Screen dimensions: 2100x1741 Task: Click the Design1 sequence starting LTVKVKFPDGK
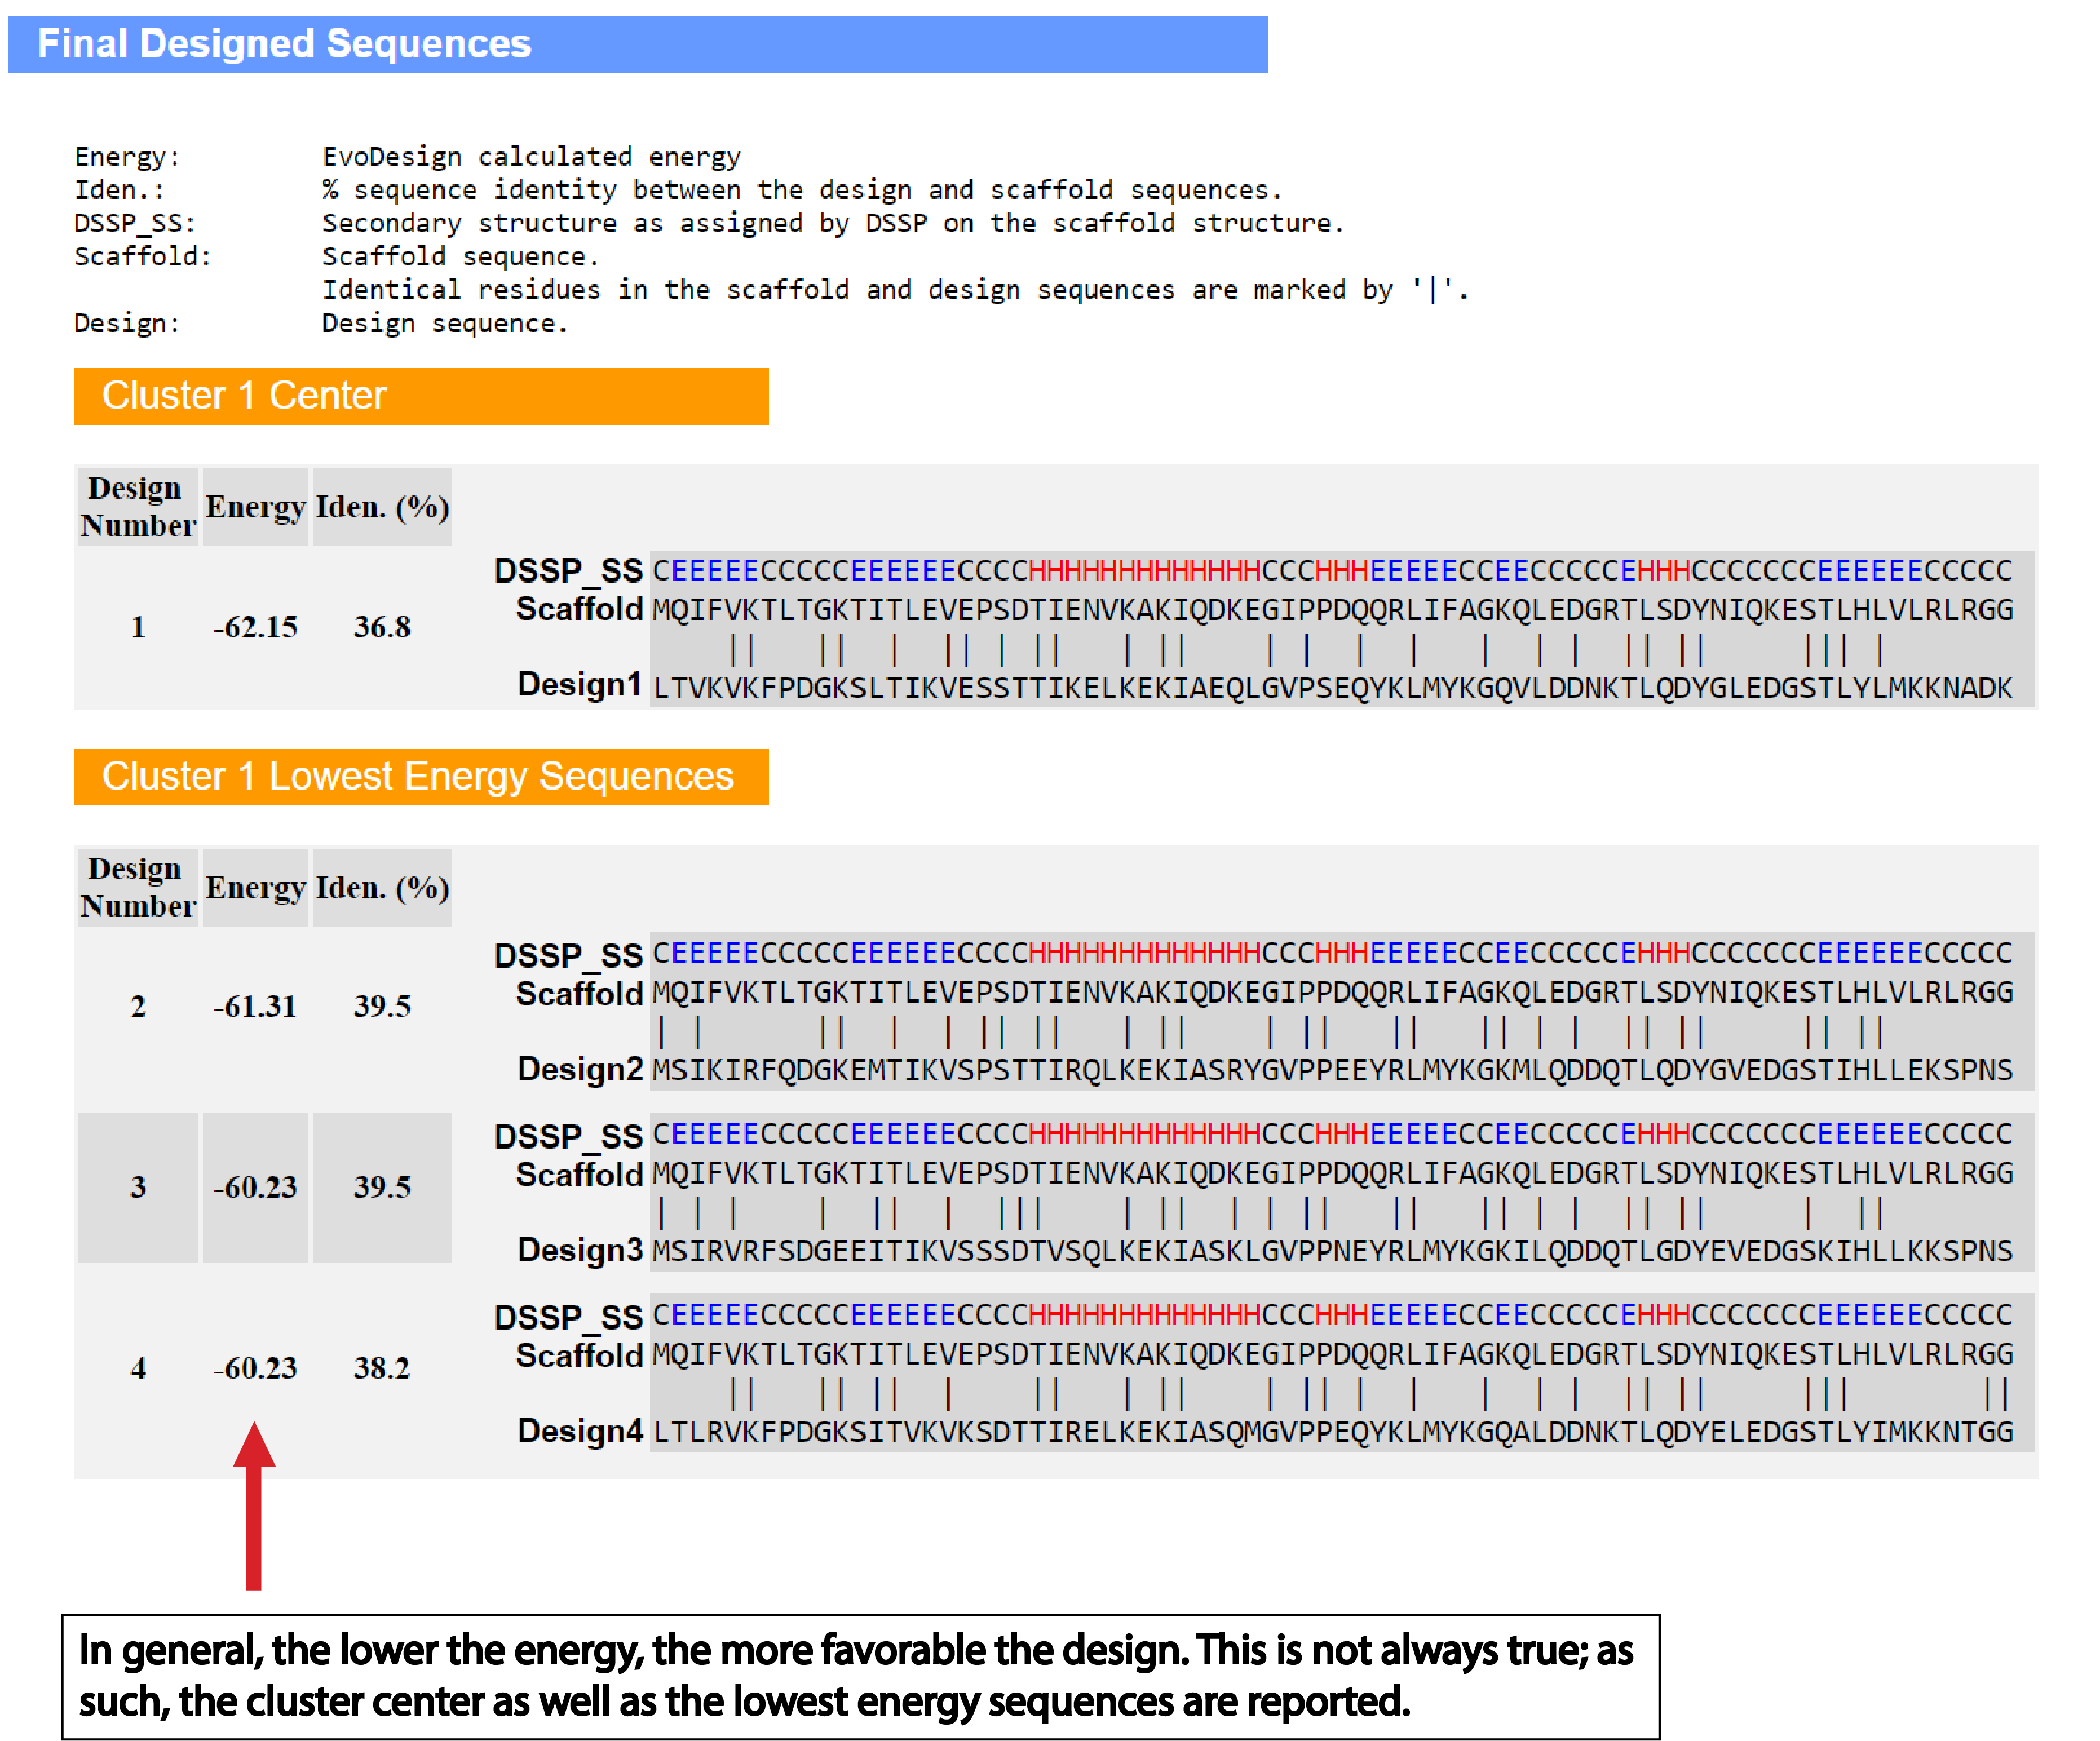(1333, 688)
